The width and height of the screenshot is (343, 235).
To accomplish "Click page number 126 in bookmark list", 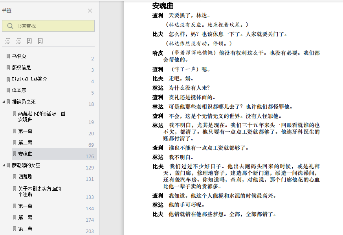I will coord(90,157).
